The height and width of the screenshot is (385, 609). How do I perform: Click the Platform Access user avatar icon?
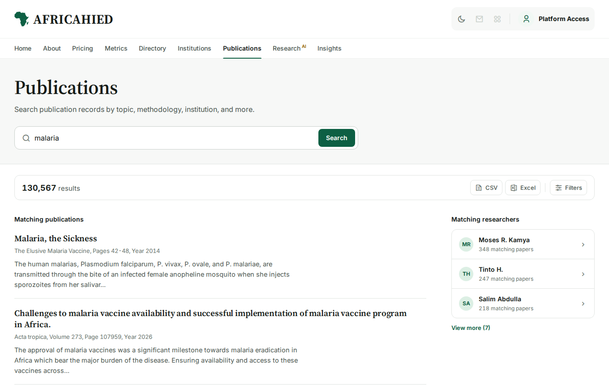tap(526, 19)
